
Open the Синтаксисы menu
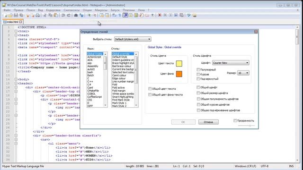[71, 10]
